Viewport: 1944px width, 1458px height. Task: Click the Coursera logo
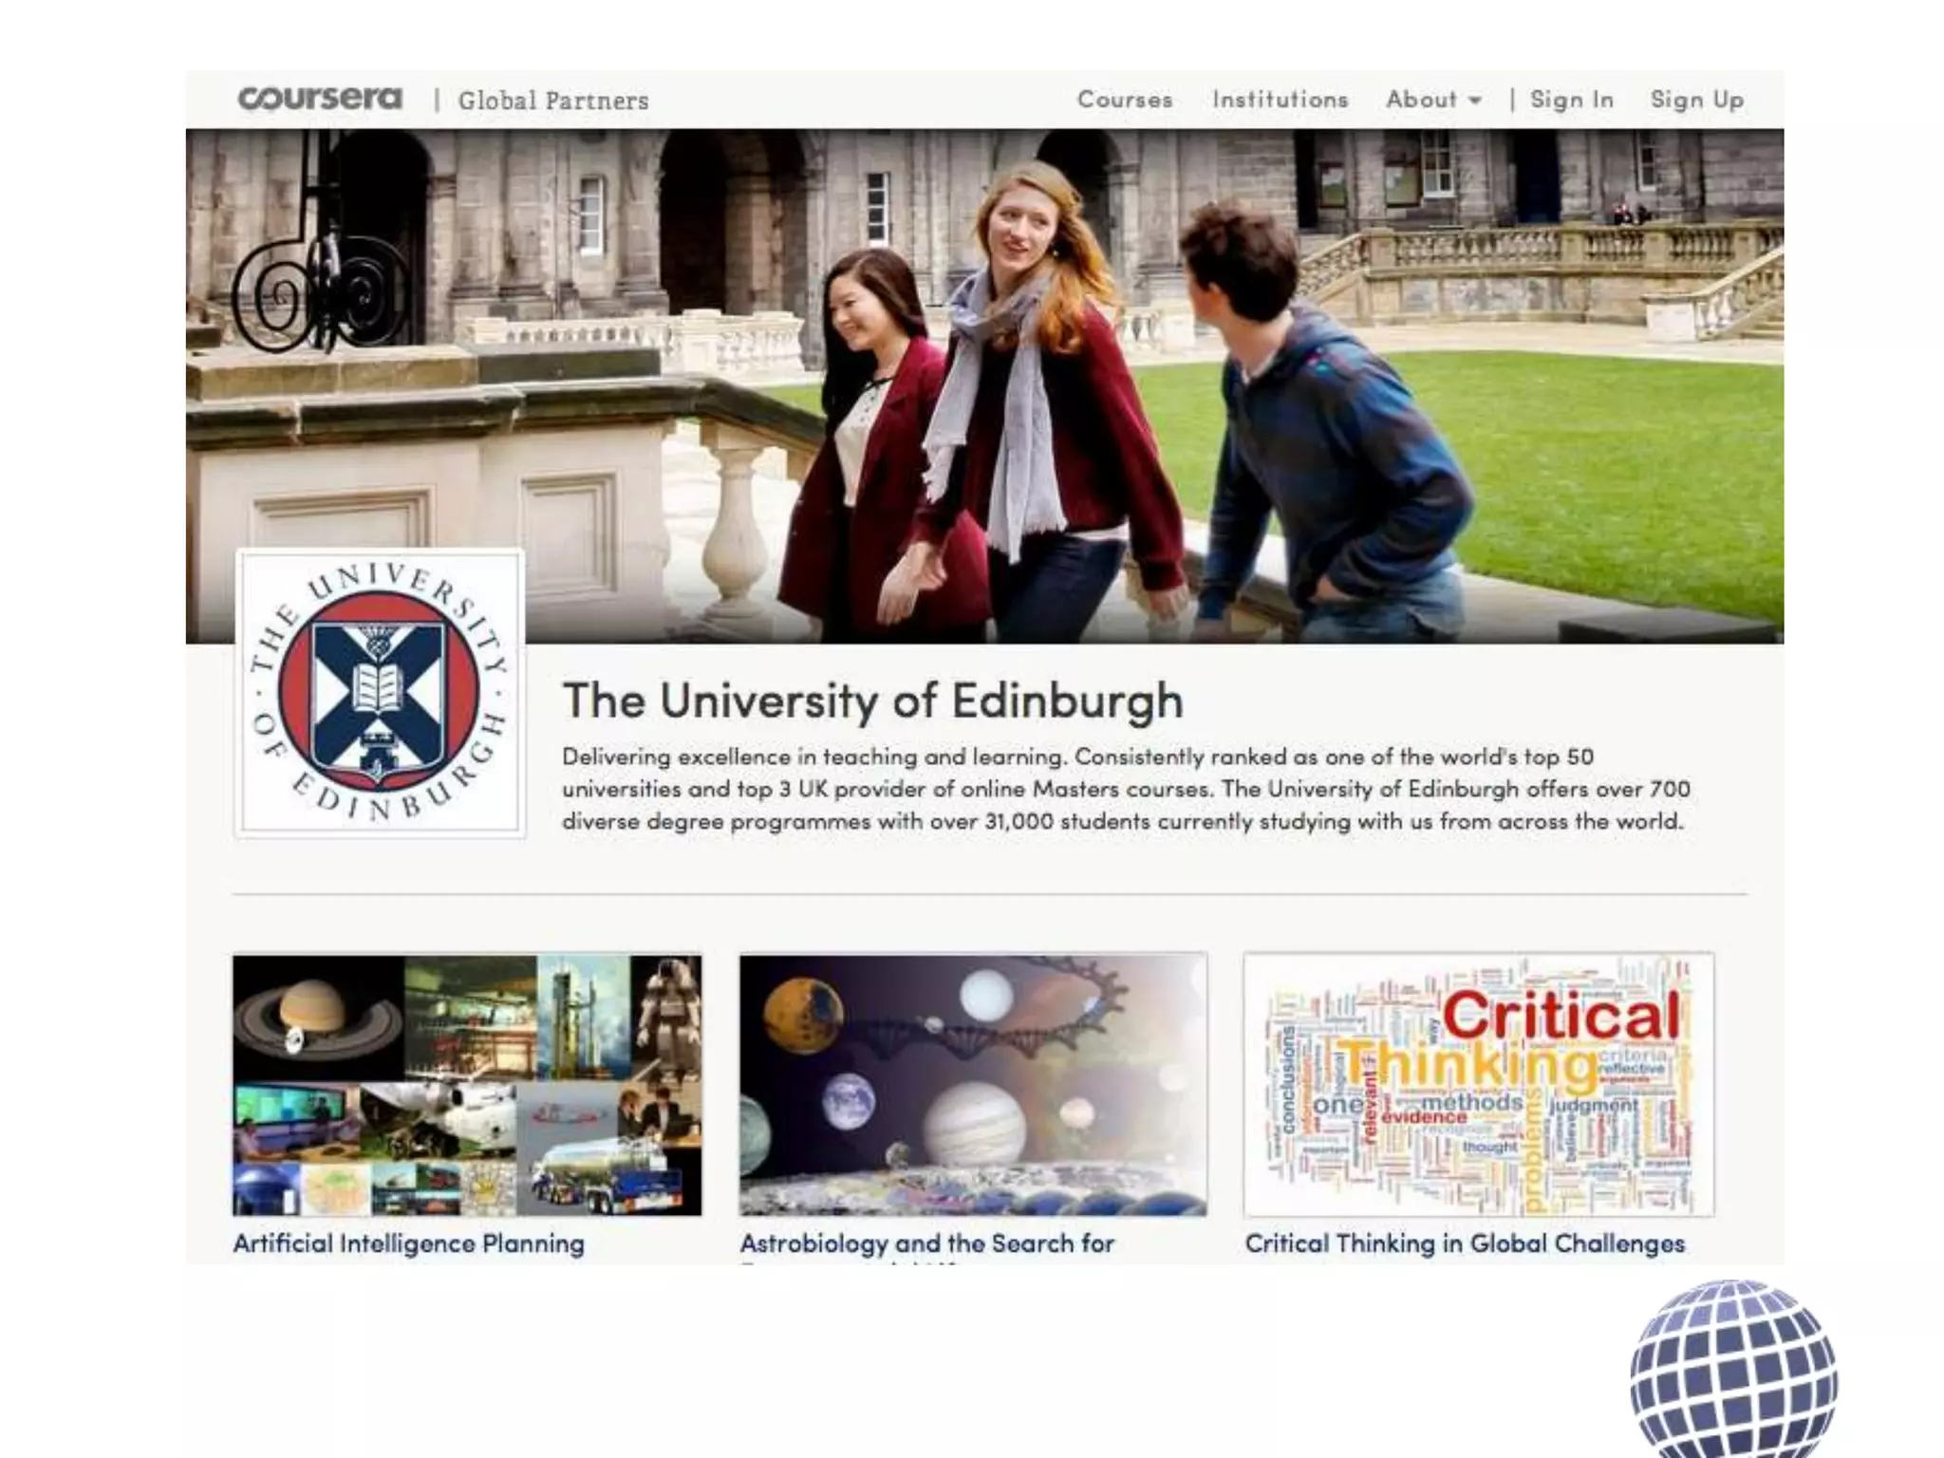(320, 99)
